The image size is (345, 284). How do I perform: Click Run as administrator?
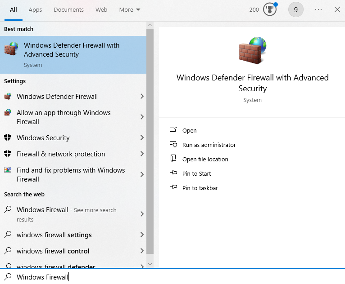coord(209,145)
